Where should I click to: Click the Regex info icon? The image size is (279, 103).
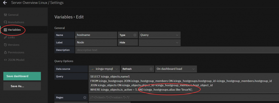[85, 98]
